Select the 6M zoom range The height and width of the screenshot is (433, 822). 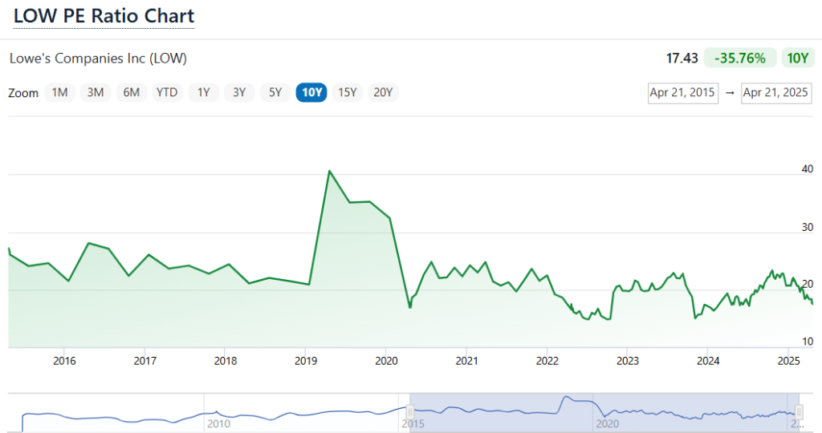click(x=131, y=93)
